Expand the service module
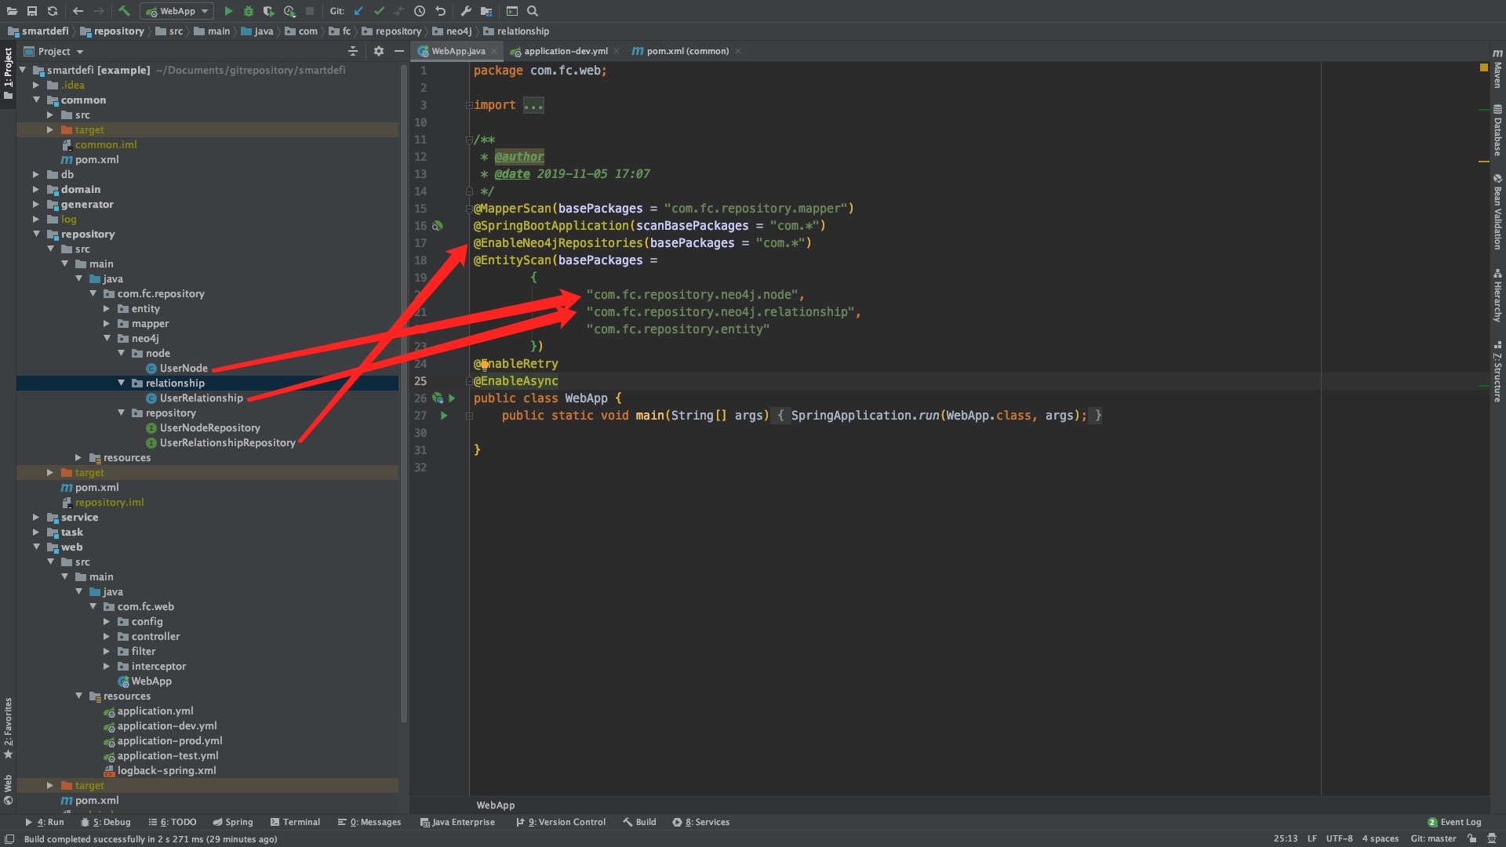 tap(36, 517)
